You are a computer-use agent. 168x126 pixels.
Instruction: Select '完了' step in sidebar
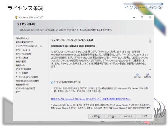click(18, 92)
